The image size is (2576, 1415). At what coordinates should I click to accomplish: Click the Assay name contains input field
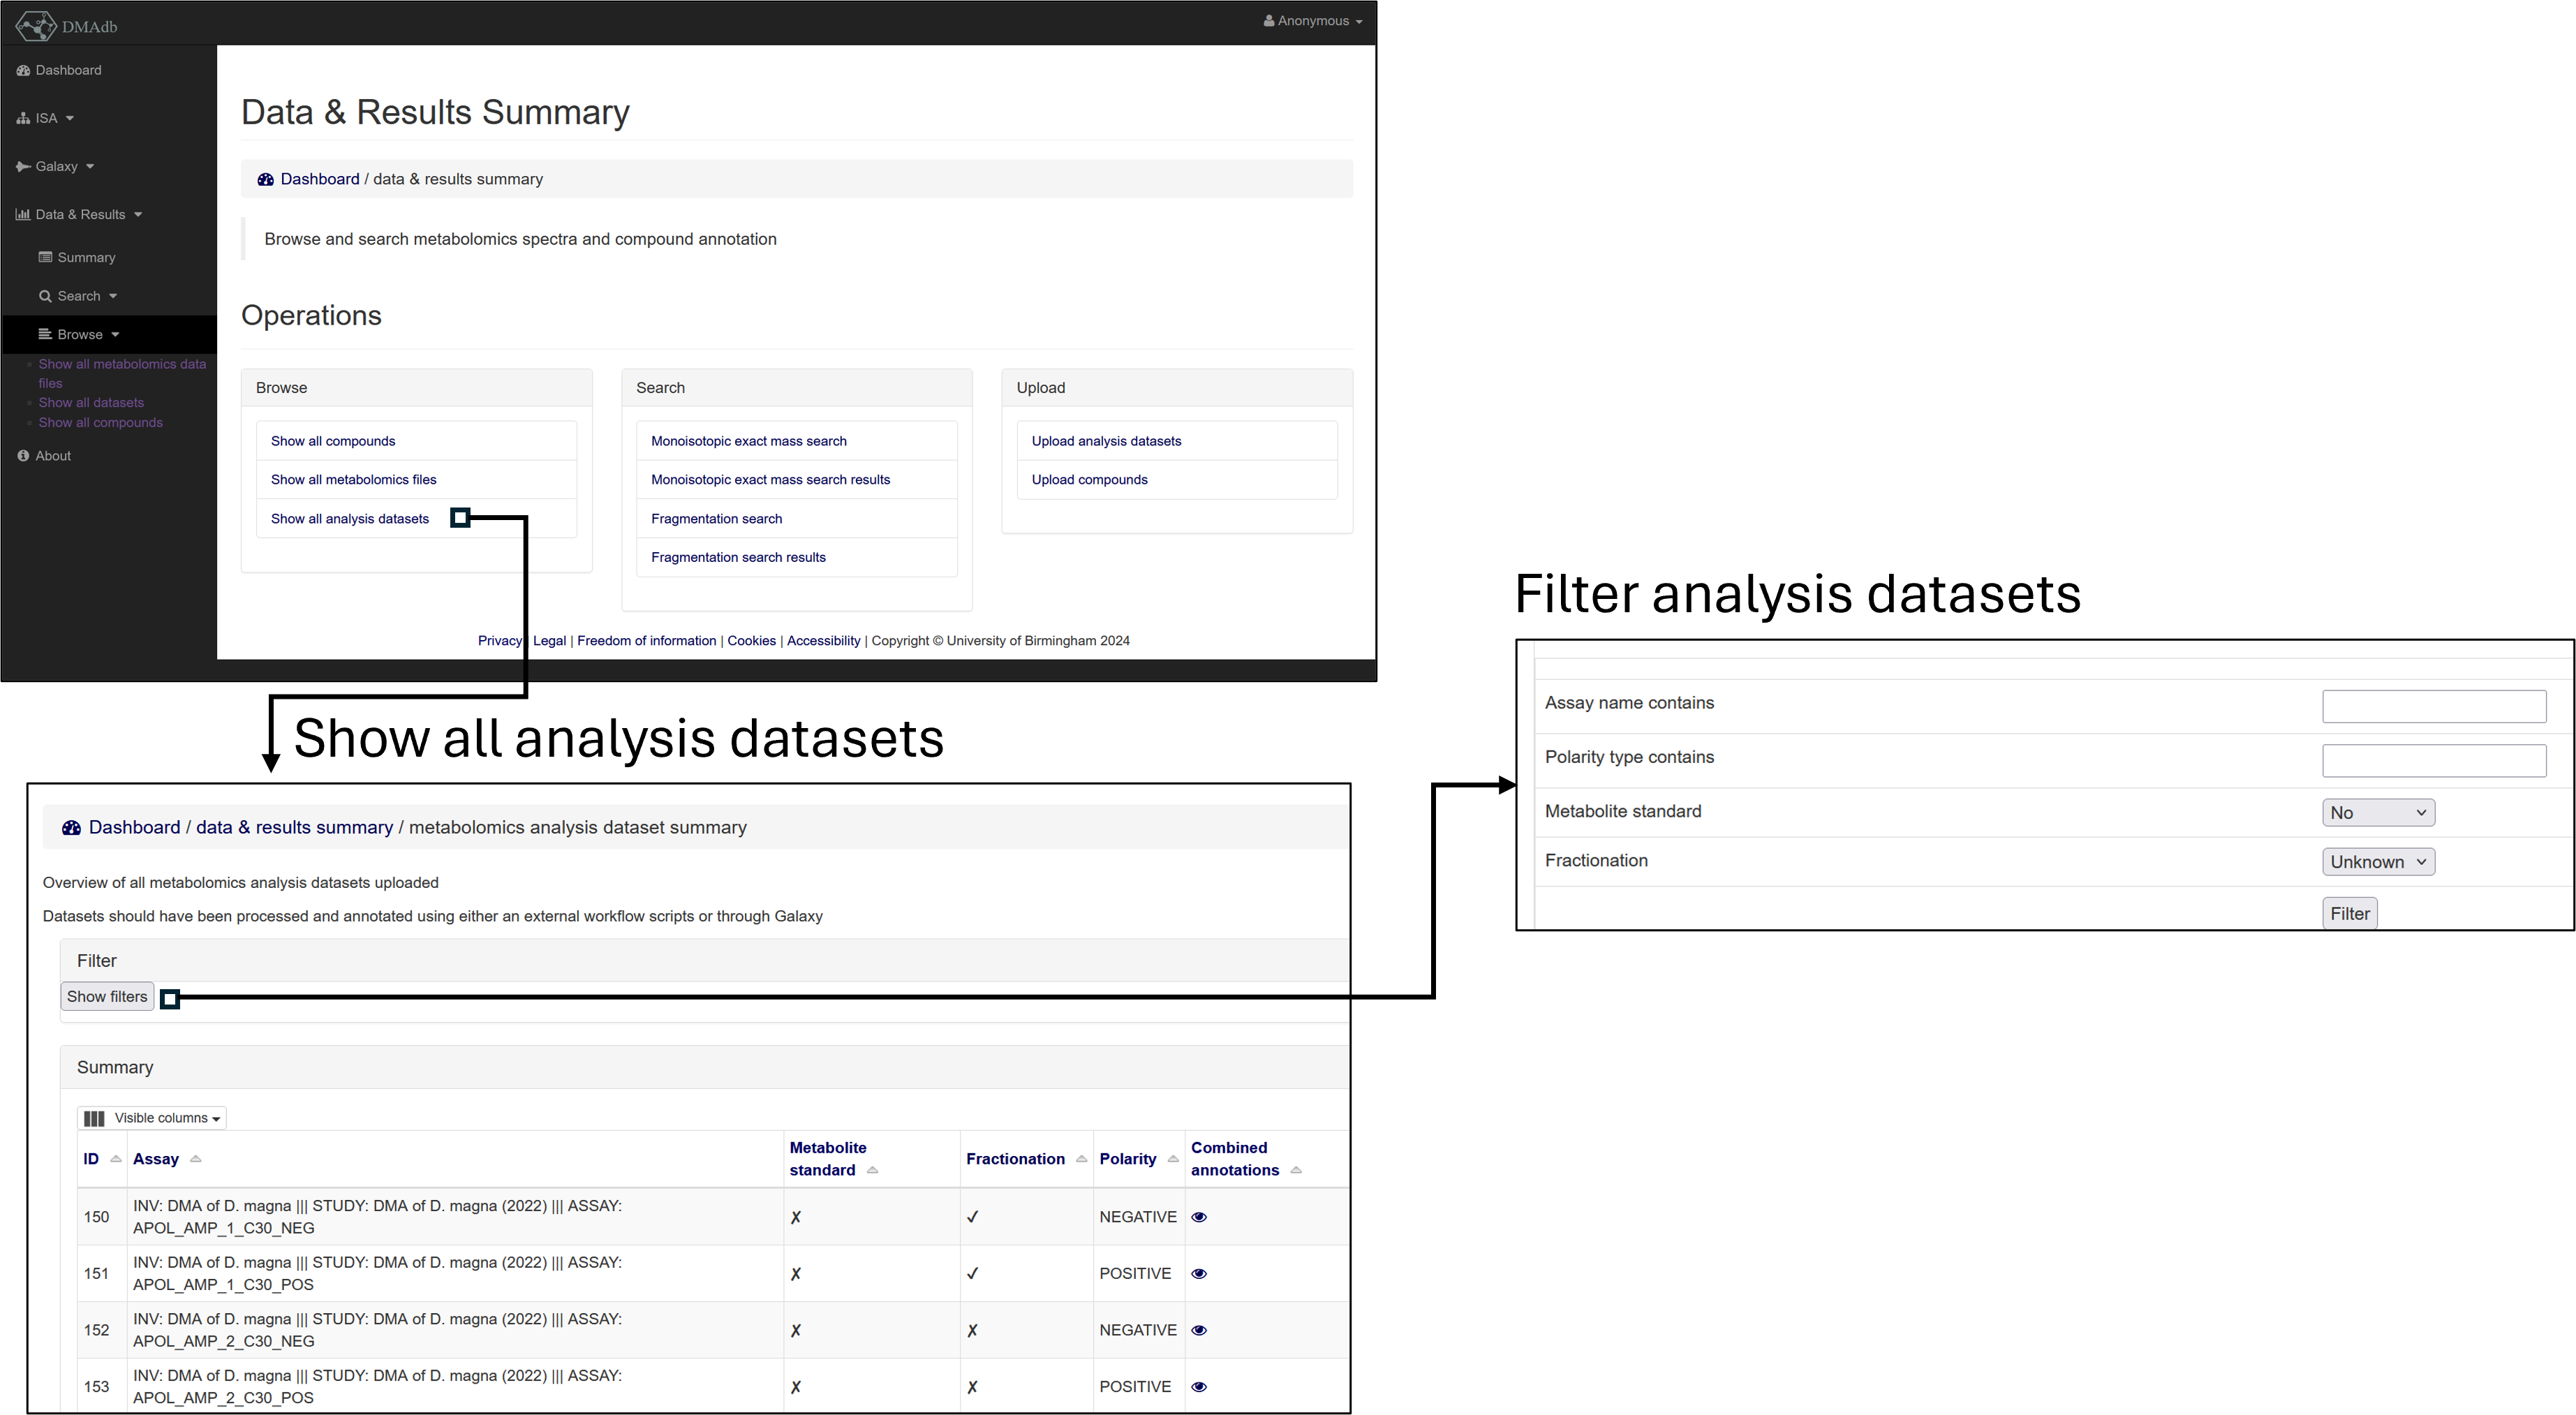pos(2433,706)
